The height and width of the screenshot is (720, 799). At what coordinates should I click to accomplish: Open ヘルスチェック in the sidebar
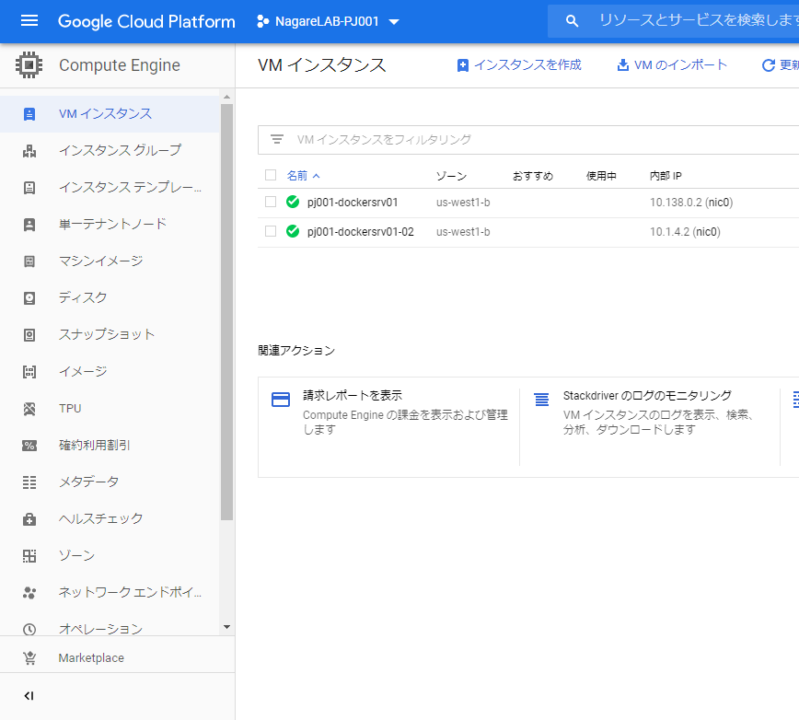point(110,519)
